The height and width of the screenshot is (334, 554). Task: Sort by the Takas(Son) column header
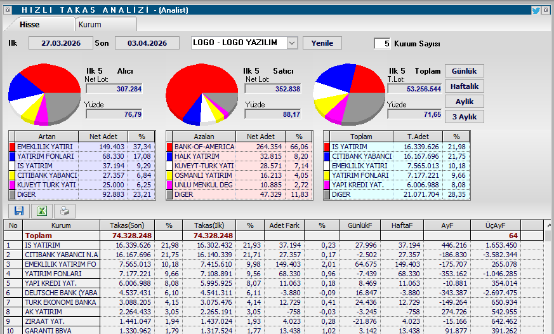127,225
